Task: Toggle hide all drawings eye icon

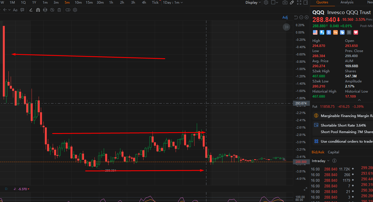Action: tap(52, 10)
